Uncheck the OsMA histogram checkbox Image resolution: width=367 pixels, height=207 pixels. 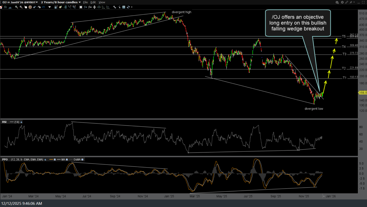(83, 160)
